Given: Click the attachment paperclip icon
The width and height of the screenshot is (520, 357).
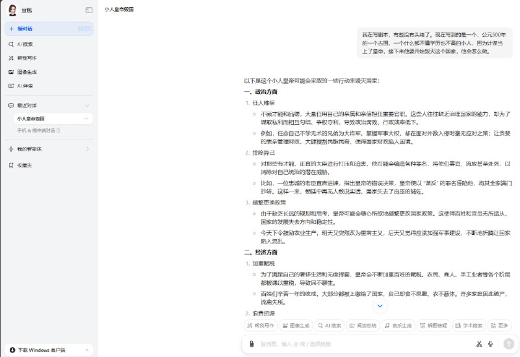Looking at the screenshot, I should pyautogui.click(x=252, y=344).
